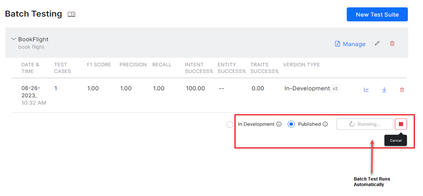The height and width of the screenshot is (196, 423).
Task: Delete the BookFlight suite using the header trash icon
Action: click(392, 43)
